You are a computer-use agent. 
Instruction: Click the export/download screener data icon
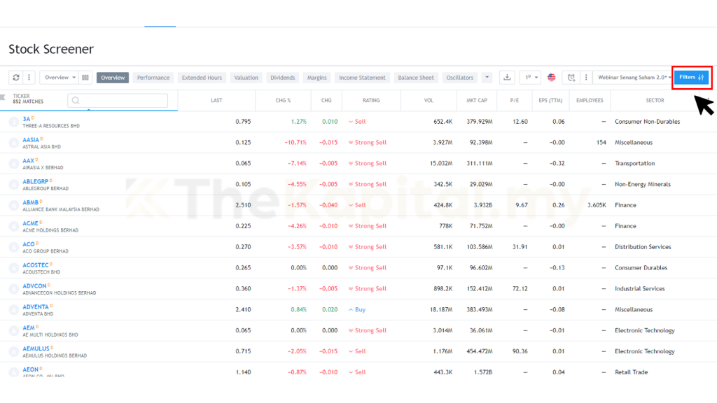(x=508, y=78)
